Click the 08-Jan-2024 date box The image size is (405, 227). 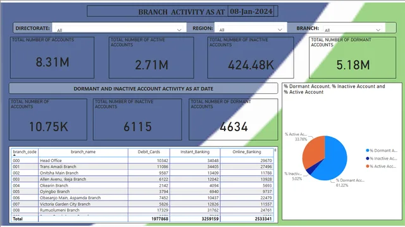(x=251, y=11)
